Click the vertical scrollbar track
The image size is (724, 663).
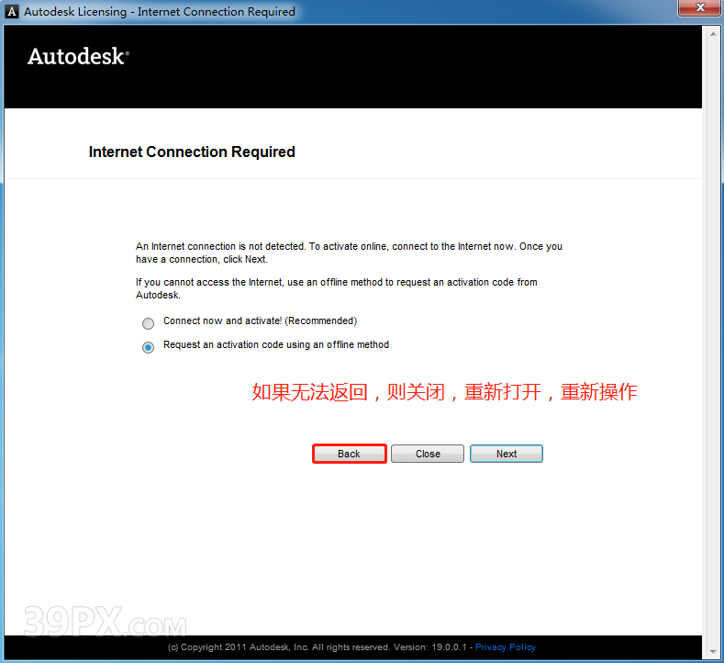712,340
